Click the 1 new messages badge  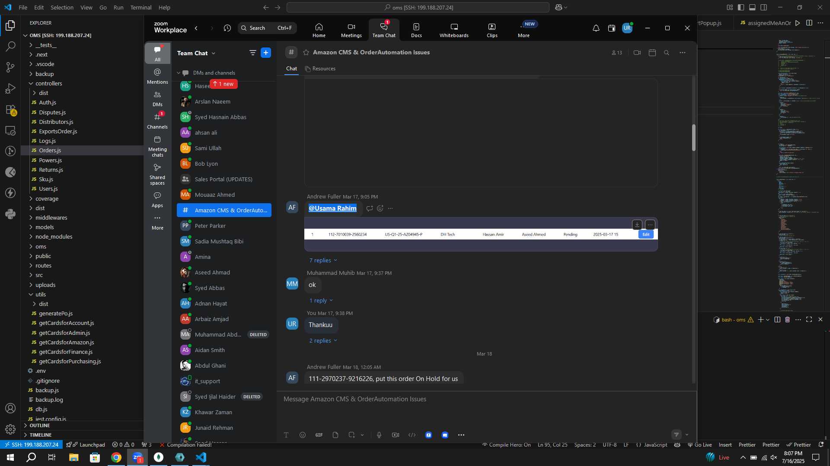(x=223, y=84)
